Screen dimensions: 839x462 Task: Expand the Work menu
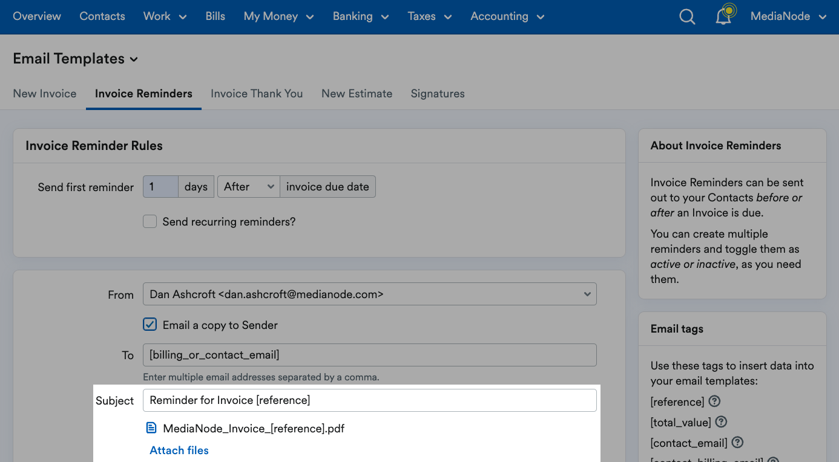click(165, 17)
